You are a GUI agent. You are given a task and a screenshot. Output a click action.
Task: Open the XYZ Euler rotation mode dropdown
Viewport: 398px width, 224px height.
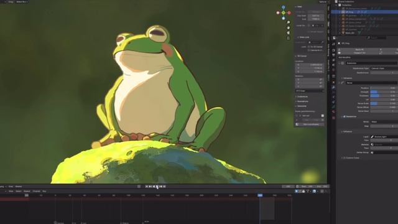pyautogui.click(x=310, y=91)
